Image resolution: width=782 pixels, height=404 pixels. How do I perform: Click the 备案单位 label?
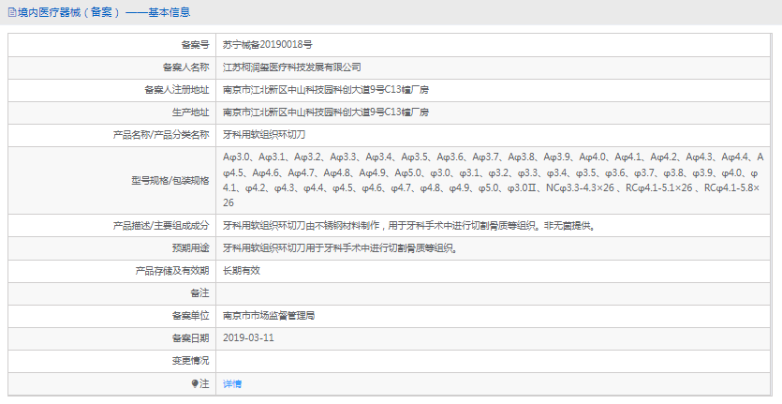pos(190,316)
